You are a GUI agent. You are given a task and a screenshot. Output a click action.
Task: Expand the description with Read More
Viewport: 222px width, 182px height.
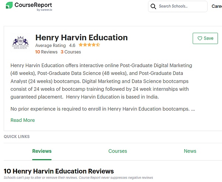[x=23, y=120]
